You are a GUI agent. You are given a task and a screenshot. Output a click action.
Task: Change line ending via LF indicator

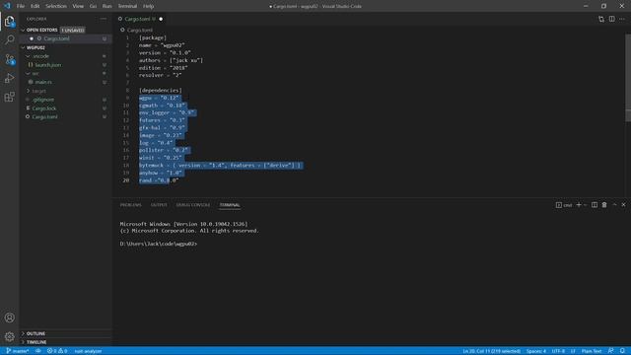573,351
